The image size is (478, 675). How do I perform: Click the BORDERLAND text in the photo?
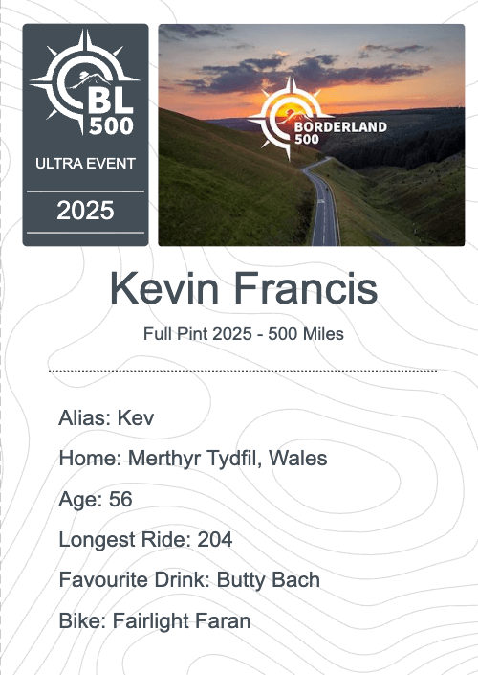coord(340,127)
